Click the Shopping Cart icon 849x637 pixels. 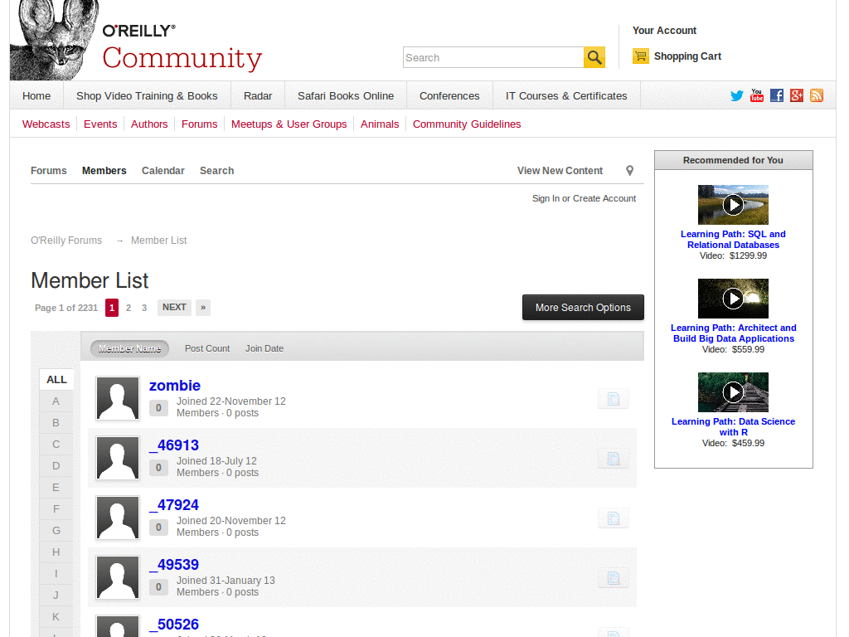point(640,56)
